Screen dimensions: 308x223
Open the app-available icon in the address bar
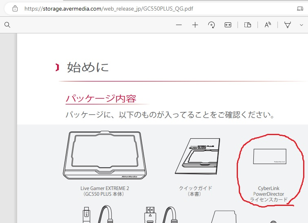[x=300, y=9]
